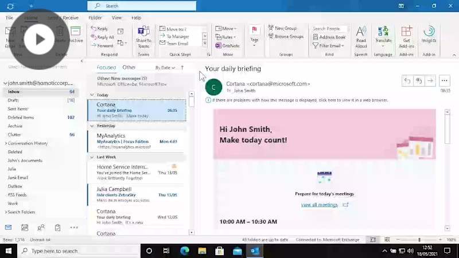Click the Insights add-in icon

429,34
